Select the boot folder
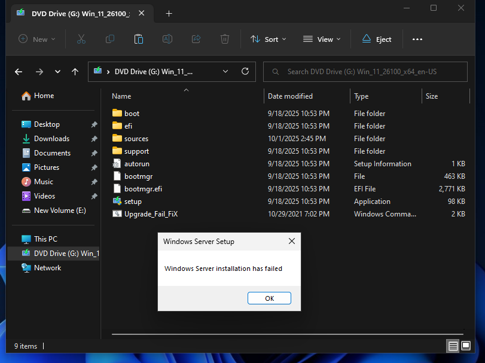The height and width of the screenshot is (363, 485). tap(126, 114)
